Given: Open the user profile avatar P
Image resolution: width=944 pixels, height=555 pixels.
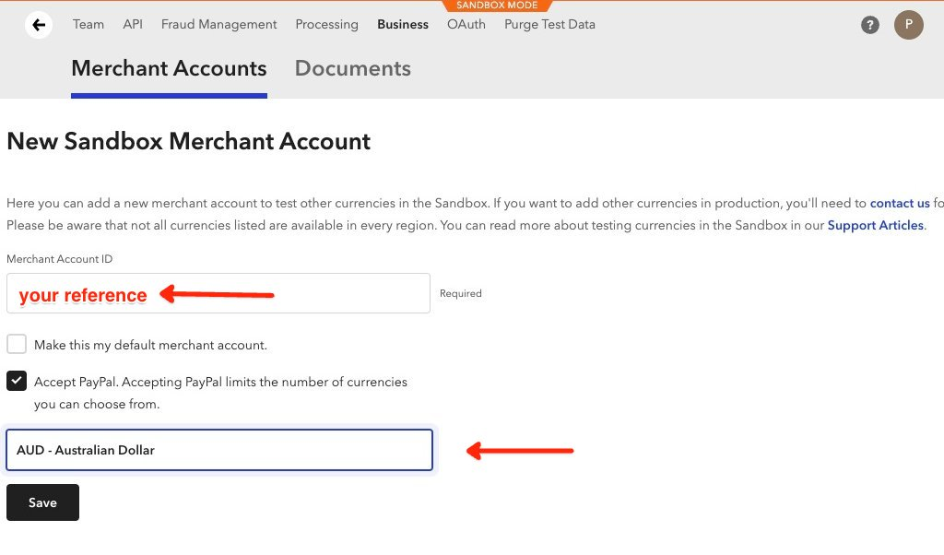Looking at the screenshot, I should point(908,25).
